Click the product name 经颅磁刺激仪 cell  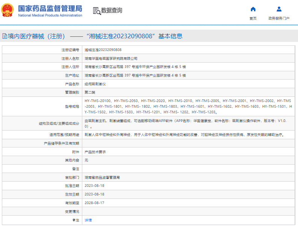click(95, 84)
